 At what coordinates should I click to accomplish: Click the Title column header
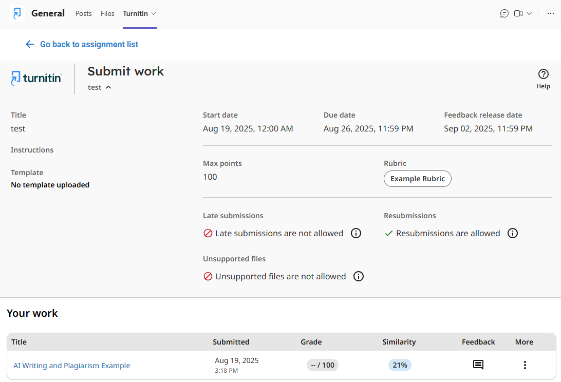click(19, 342)
